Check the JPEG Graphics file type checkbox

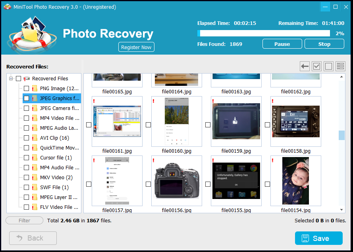click(x=26, y=98)
